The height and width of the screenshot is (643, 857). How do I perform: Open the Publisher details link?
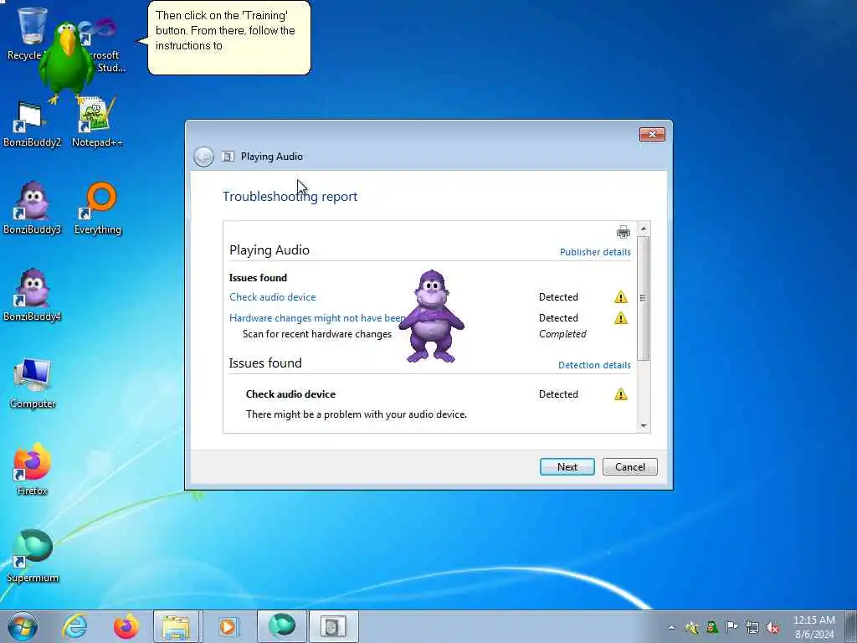pyautogui.click(x=595, y=252)
